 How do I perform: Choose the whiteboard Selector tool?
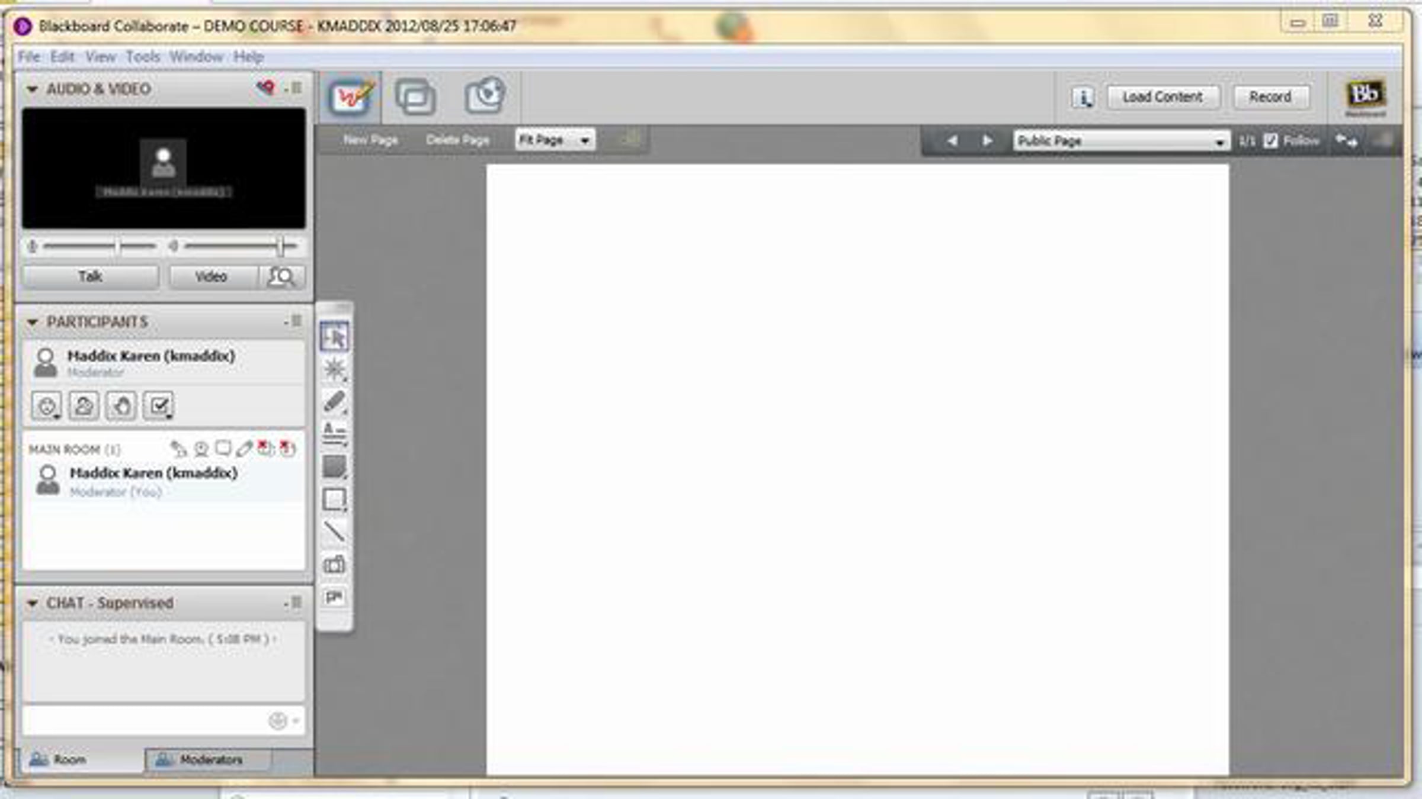[x=335, y=337]
